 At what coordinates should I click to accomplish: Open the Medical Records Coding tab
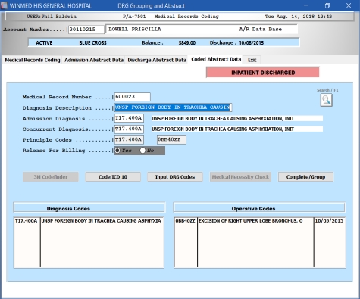click(33, 60)
